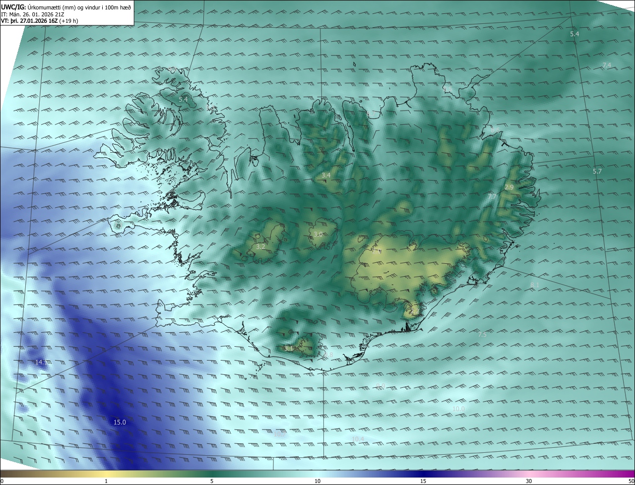Click the 15.0 value in the dark blue band
The height and width of the screenshot is (485, 635).
pos(120,423)
